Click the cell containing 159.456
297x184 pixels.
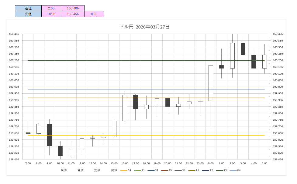[72, 14]
